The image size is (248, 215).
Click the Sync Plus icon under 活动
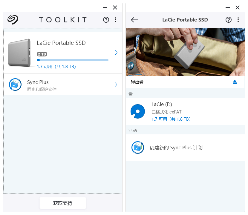pos(138,148)
